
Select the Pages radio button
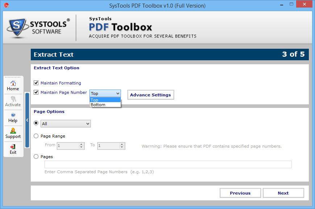coord(36,157)
